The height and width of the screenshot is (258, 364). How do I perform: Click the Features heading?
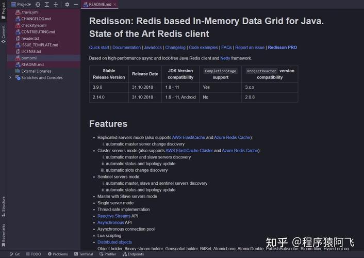click(108, 124)
